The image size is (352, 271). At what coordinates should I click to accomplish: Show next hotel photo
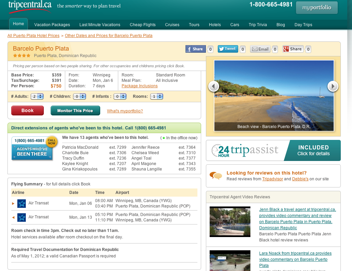(333, 86)
